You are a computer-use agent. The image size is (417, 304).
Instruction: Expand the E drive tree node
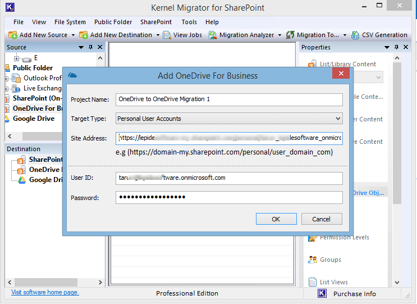[x=16, y=58]
